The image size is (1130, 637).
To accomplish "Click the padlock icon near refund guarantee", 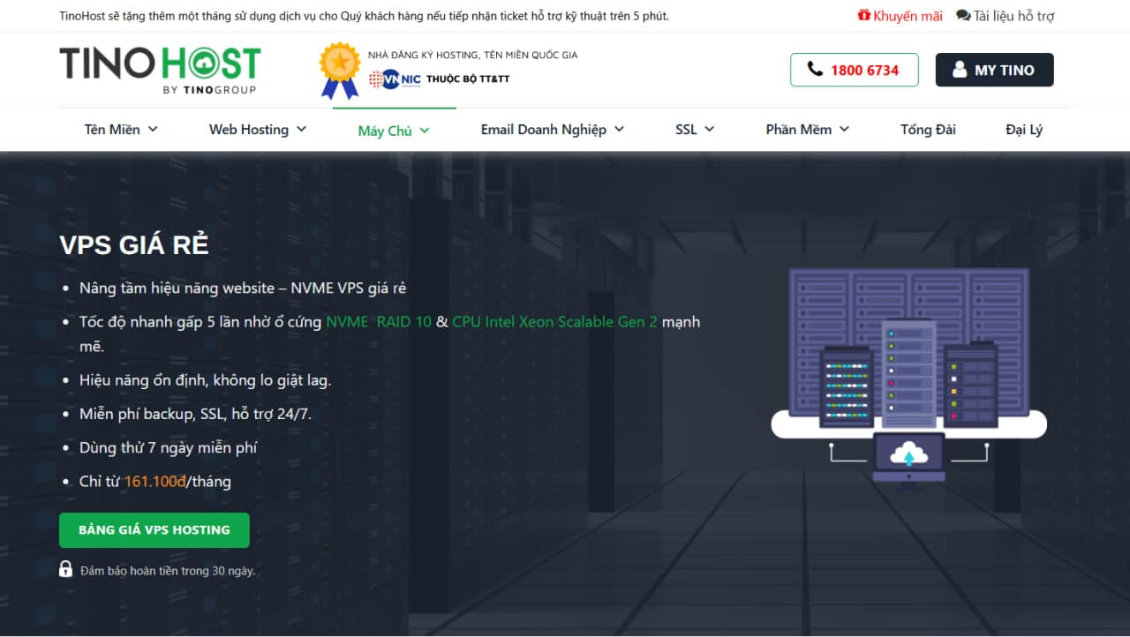I will 66,569.
